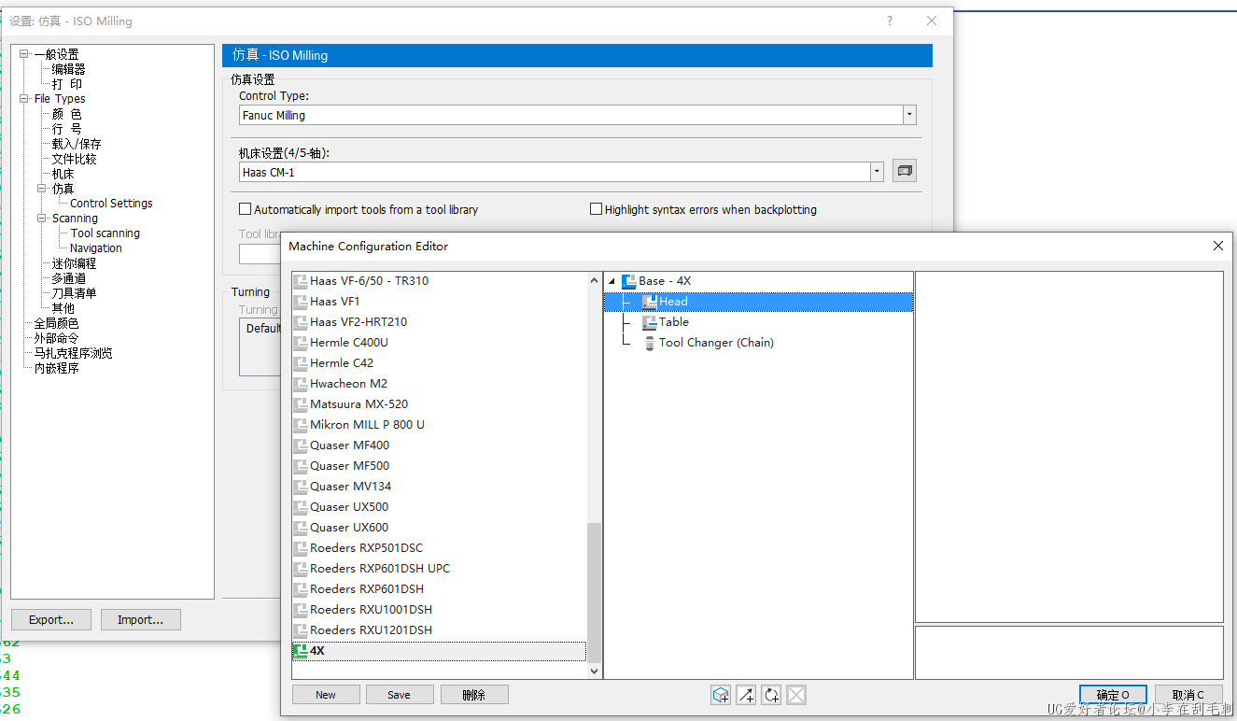Select 全局颜色 in settings tree

pyautogui.click(x=56, y=323)
